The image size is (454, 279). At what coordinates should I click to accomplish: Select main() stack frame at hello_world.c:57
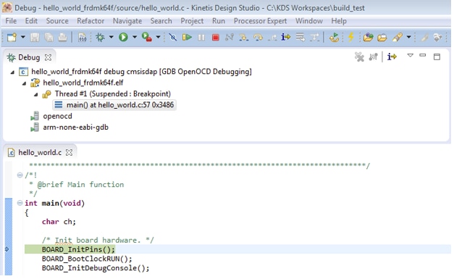114,105
